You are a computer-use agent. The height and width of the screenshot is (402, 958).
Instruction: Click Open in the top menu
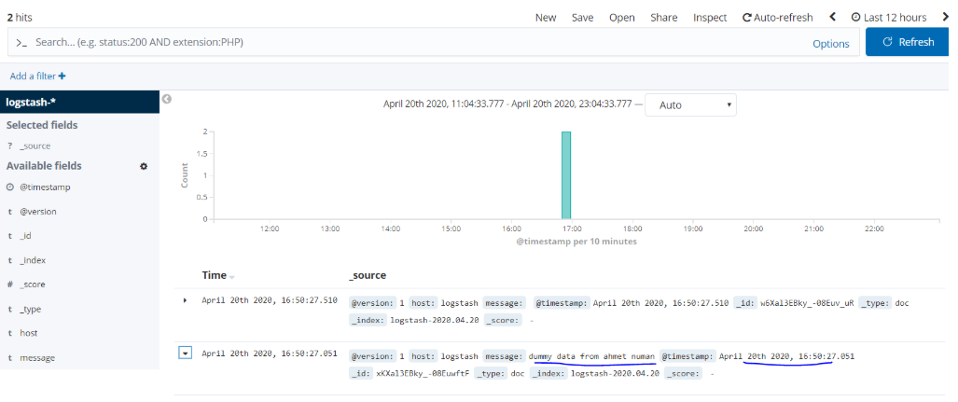click(x=622, y=18)
